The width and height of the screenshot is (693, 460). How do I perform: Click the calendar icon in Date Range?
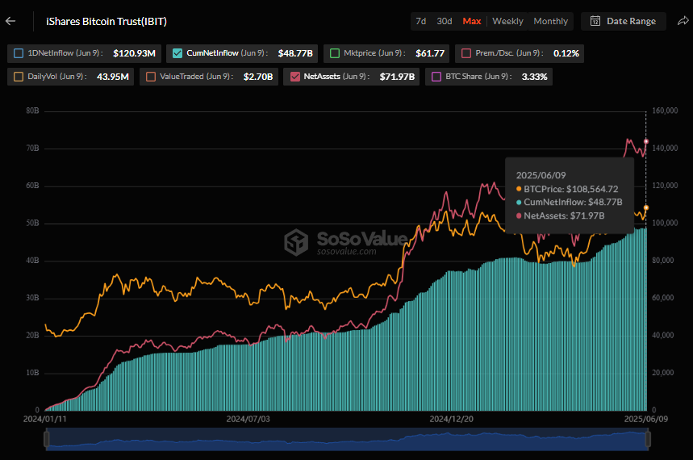tap(595, 21)
